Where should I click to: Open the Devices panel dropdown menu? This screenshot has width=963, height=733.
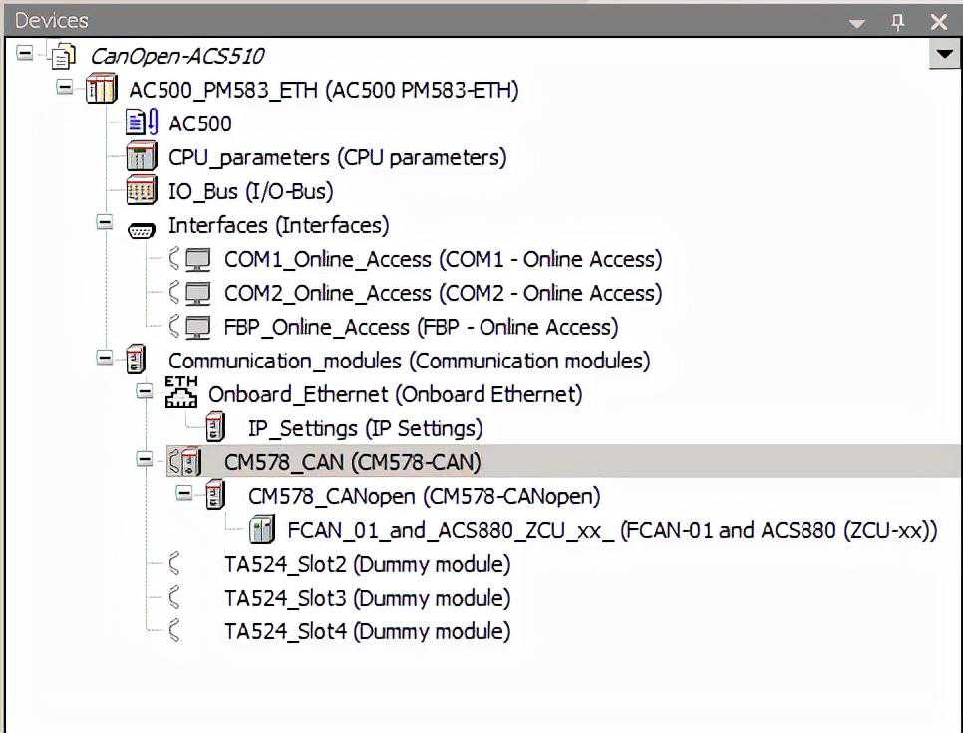point(857,21)
